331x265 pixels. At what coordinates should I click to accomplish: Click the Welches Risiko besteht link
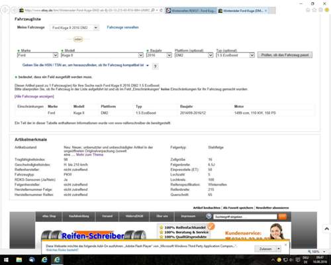62,250
